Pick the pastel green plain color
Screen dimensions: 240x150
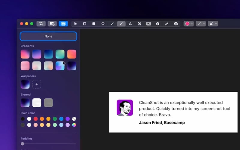click(55, 125)
